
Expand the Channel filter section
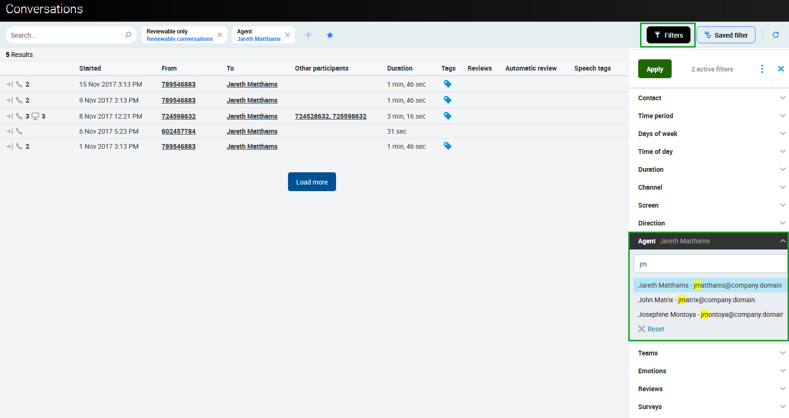pyautogui.click(x=708, y=187)
